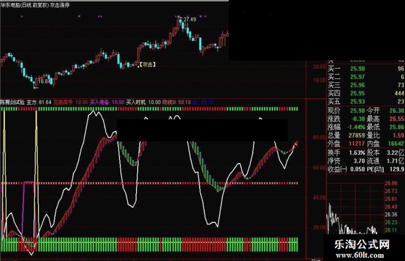Select the 防线B: 58.18 indicator value
The image size is (405, 261).
[x=177, y=102]
